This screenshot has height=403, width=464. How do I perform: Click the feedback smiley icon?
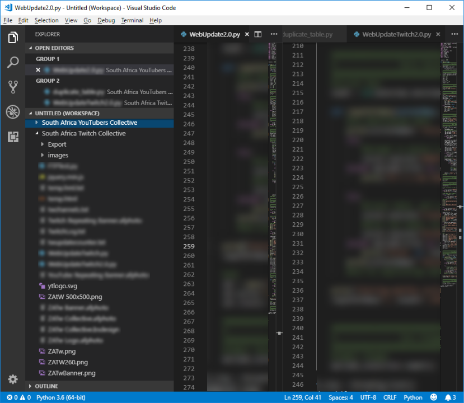(x=434, y=397)
